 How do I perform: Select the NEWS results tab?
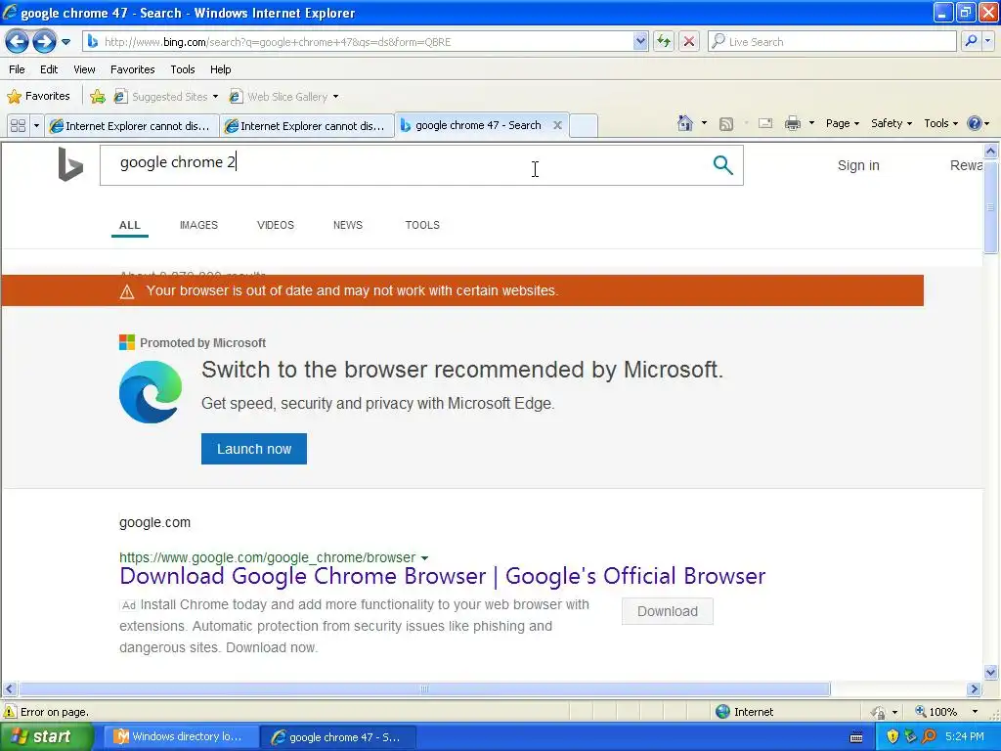(x=347, y=225)
